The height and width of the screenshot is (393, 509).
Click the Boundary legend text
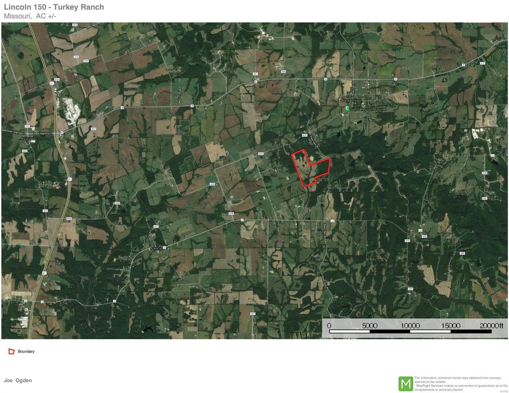[x=26, y=351]
